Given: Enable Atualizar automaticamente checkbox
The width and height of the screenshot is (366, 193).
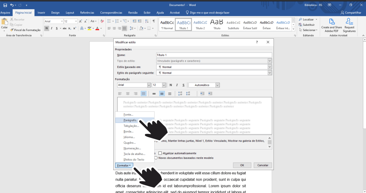Looking at the screenshot, I should tap(160, 153).
